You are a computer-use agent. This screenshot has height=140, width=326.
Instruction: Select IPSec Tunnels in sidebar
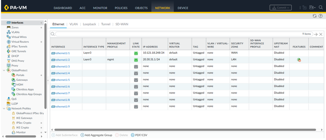click(19, 47)
